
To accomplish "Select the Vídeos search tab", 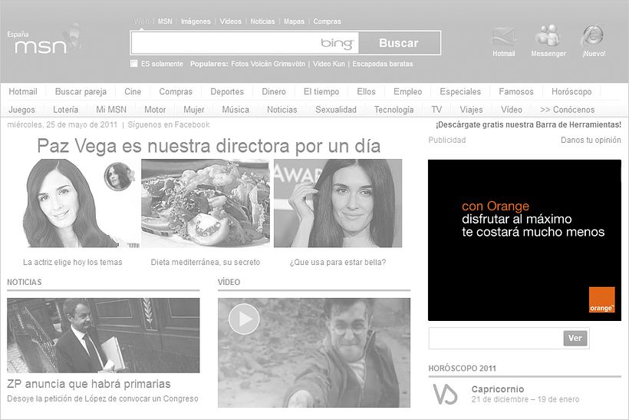I will pyautogui.click(x=230, y=21).
